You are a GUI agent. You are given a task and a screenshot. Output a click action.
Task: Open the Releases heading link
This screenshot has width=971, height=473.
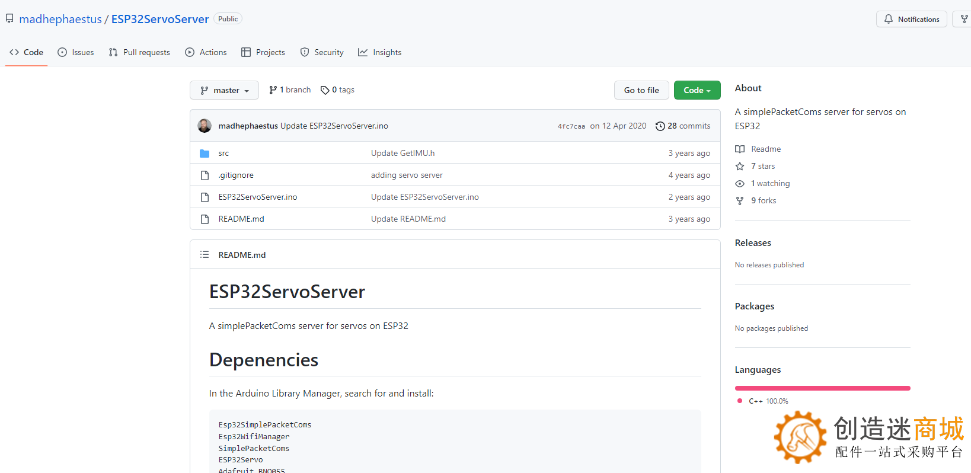point(753,243)
